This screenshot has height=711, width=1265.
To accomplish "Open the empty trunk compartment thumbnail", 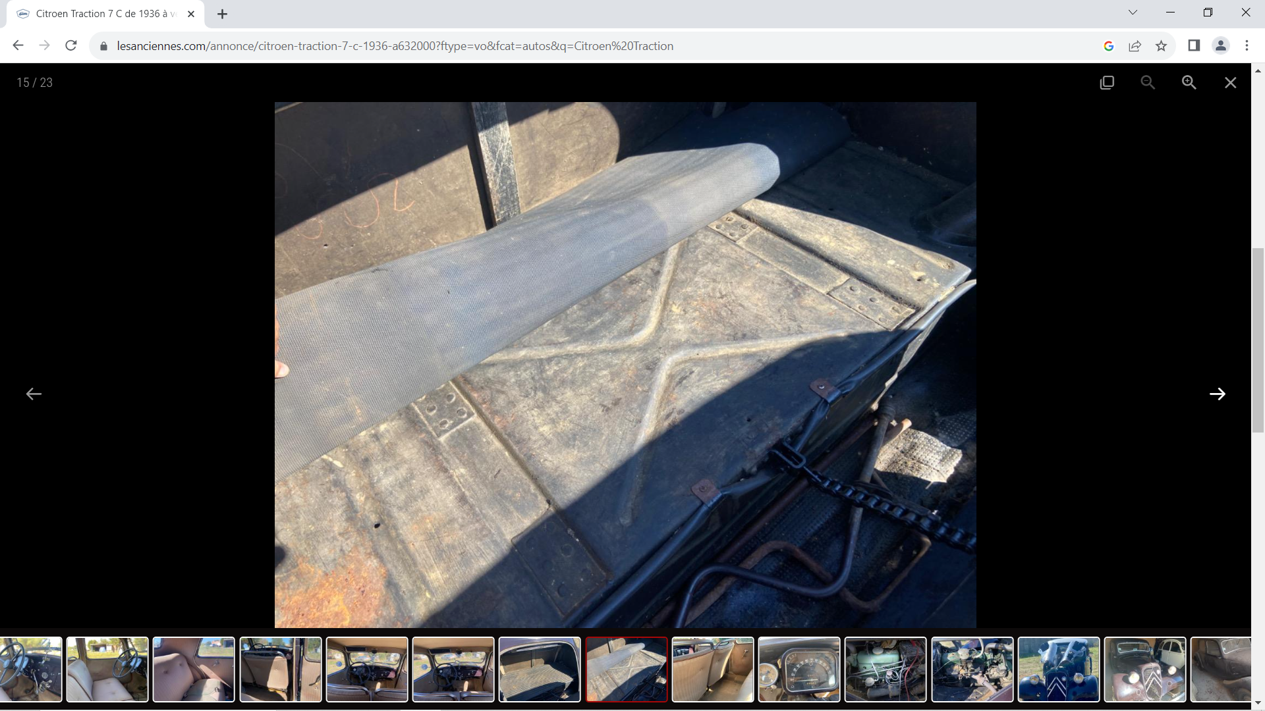I will click(x=540, y=669).
